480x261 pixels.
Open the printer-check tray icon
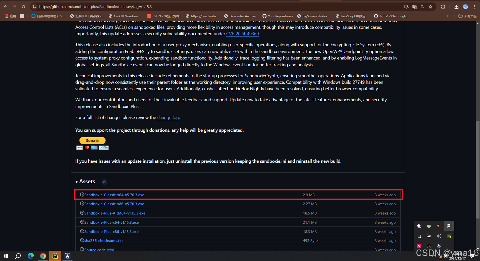point(429,226)
